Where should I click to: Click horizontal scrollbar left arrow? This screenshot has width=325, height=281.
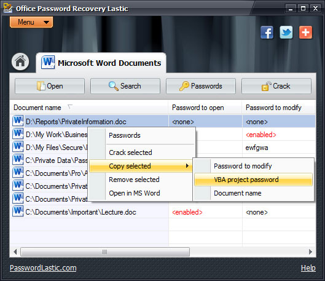tap(15, 251)
